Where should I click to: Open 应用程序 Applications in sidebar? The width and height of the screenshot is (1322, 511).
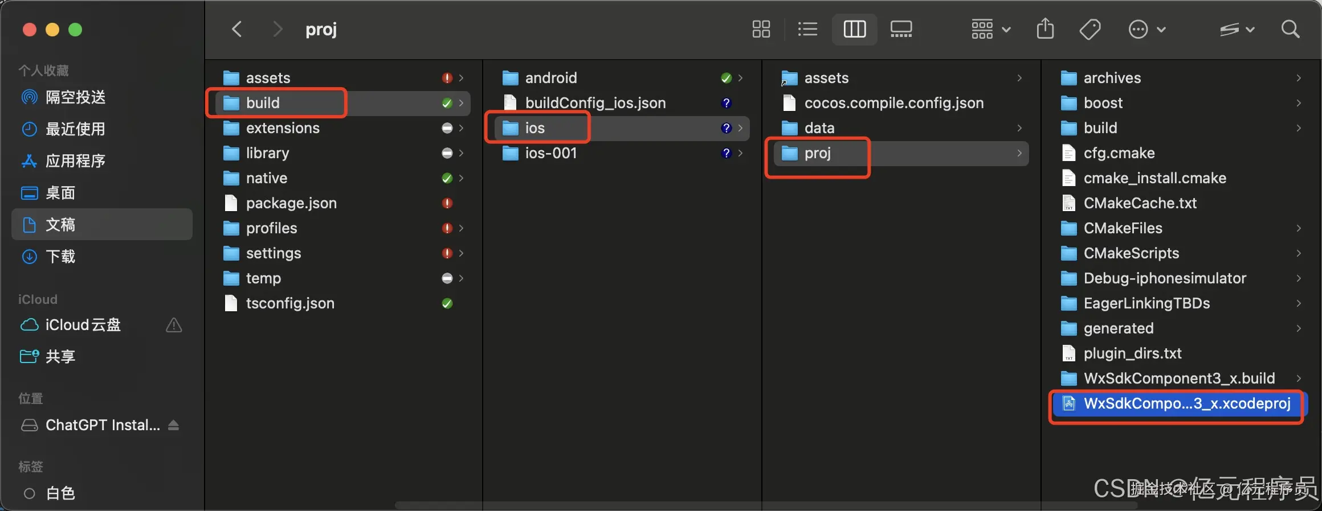pyautogui.click(x=101, y=161)
